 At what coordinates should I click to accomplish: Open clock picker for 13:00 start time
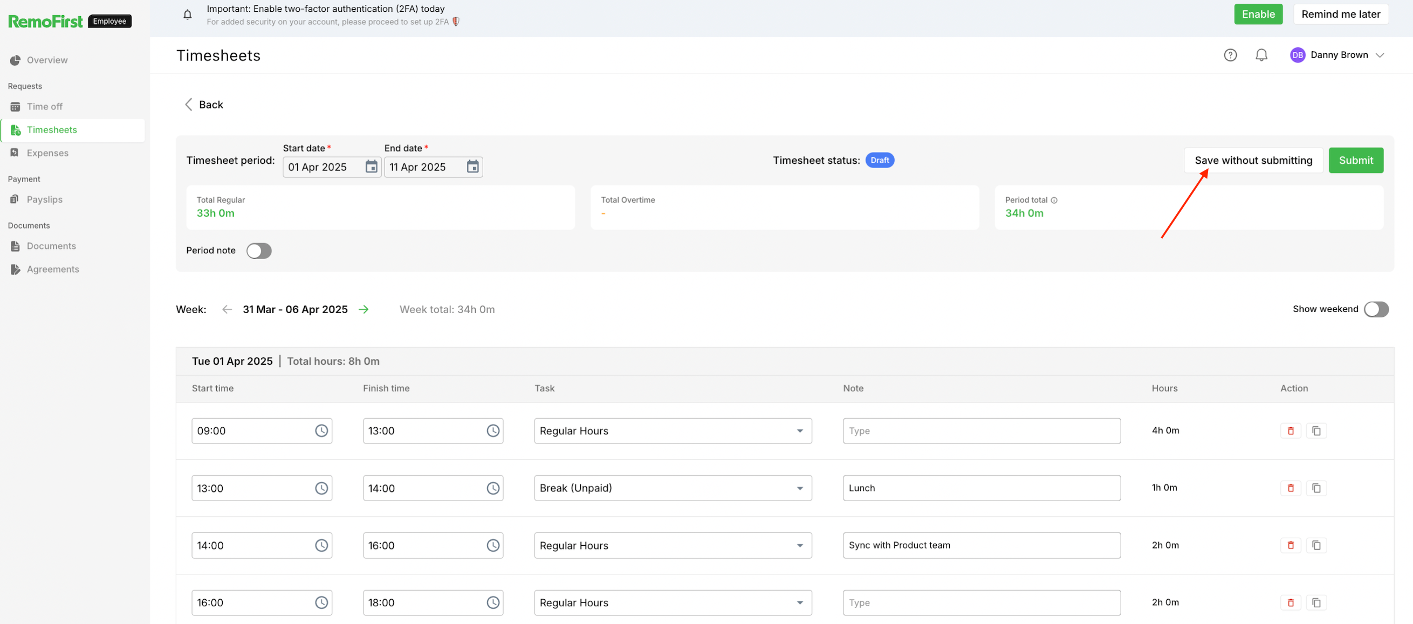[321, 488]
